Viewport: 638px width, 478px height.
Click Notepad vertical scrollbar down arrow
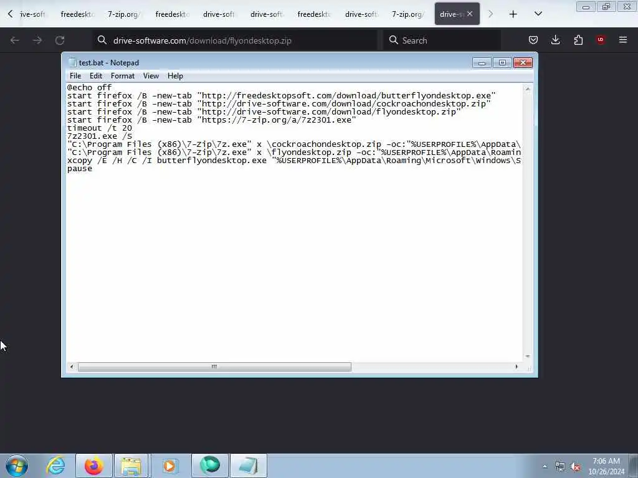(x=528, y=357)
